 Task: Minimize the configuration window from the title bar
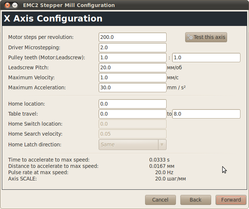pos(15,5)
